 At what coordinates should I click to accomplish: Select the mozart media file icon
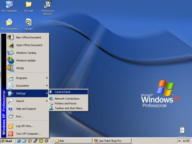(x=29, y=25)
